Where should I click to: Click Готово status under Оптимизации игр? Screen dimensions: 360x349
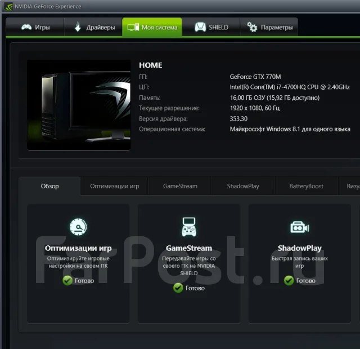click(x=84, y=281)
